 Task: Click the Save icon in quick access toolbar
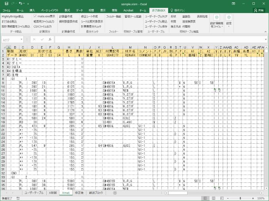point(6,3)
